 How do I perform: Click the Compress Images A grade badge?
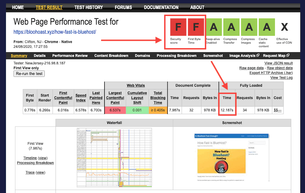pyautogui.click(x=249, y=27)
